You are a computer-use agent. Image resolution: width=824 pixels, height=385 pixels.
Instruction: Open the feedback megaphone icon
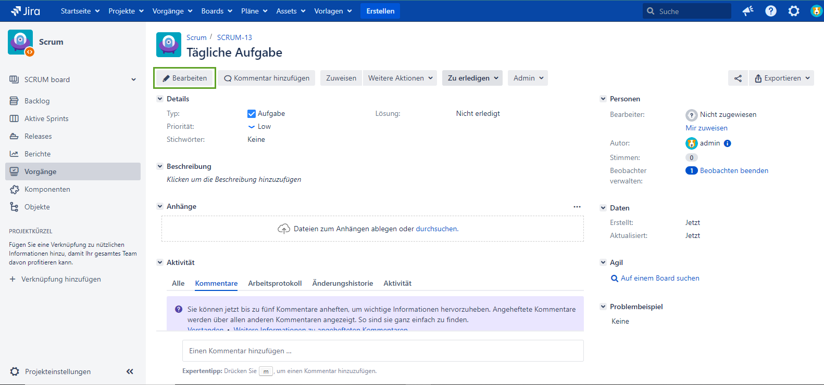coord(748,11)
